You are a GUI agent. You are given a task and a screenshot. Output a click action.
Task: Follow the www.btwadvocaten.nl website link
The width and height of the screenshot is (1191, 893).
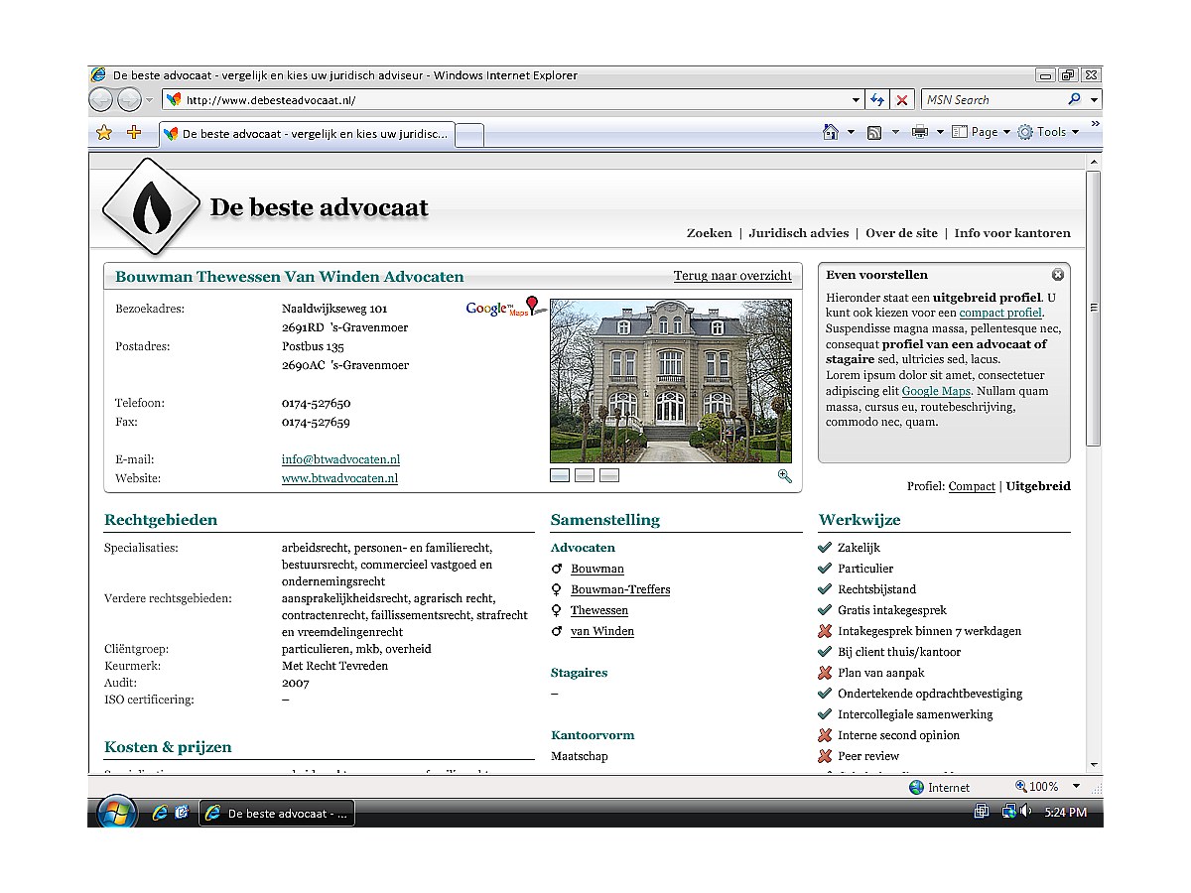coord(340,477)
